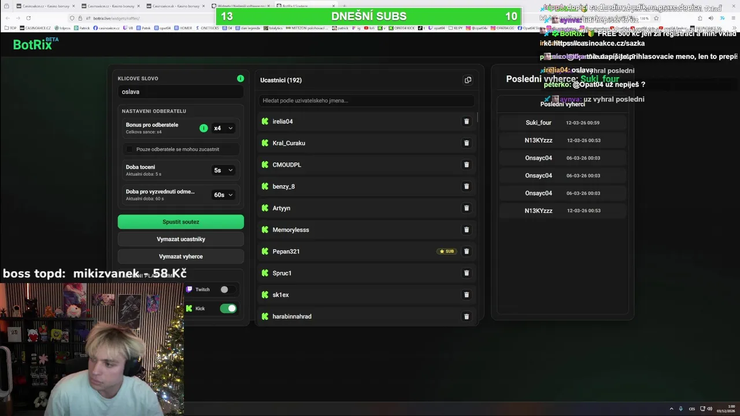Remove benzy_8 with the trash icon
Screen dimensions: 740x416
(x=467, y=186)
